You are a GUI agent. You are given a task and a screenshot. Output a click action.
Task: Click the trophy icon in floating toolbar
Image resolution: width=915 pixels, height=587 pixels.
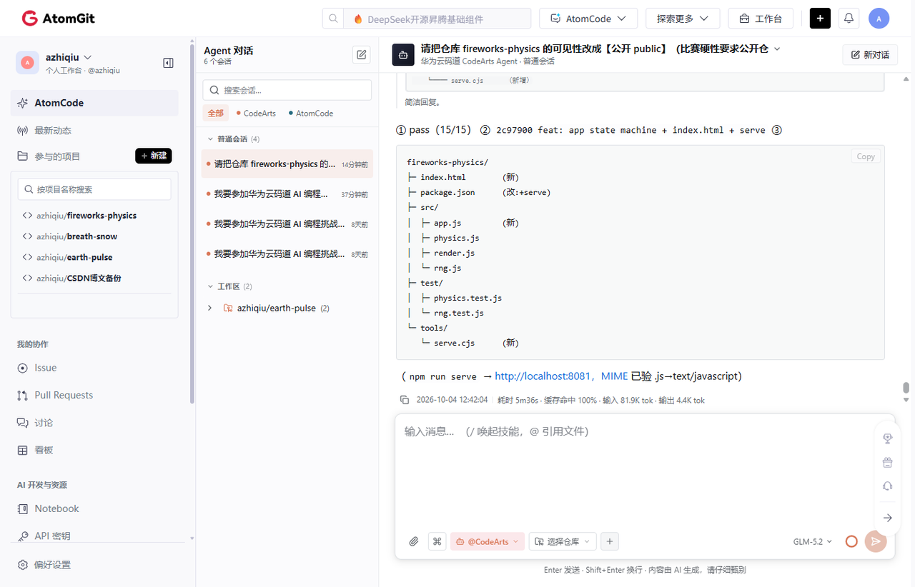point(888,438)
